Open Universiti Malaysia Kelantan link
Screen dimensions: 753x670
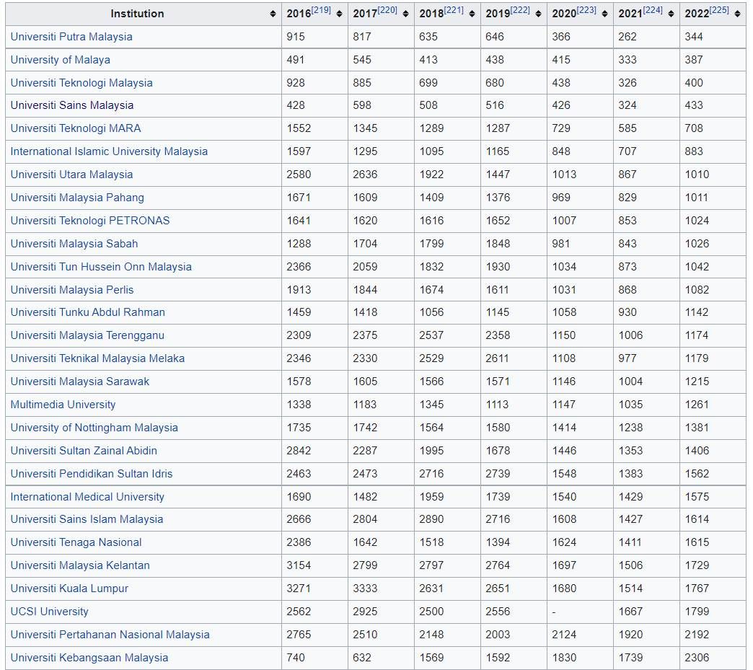coord(80,565)
